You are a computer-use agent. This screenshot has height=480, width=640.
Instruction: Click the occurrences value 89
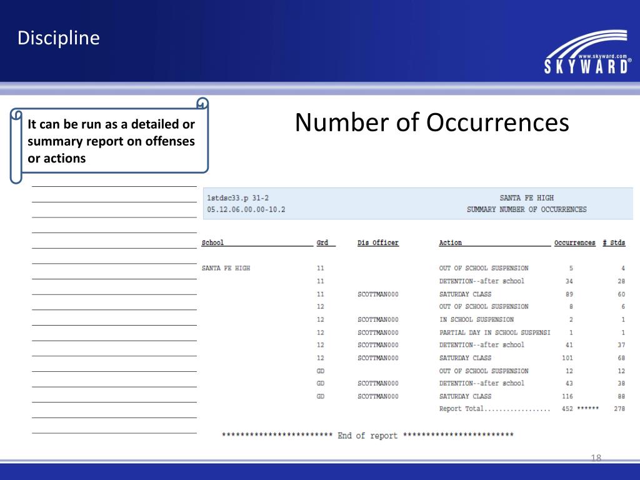point(569,294)
